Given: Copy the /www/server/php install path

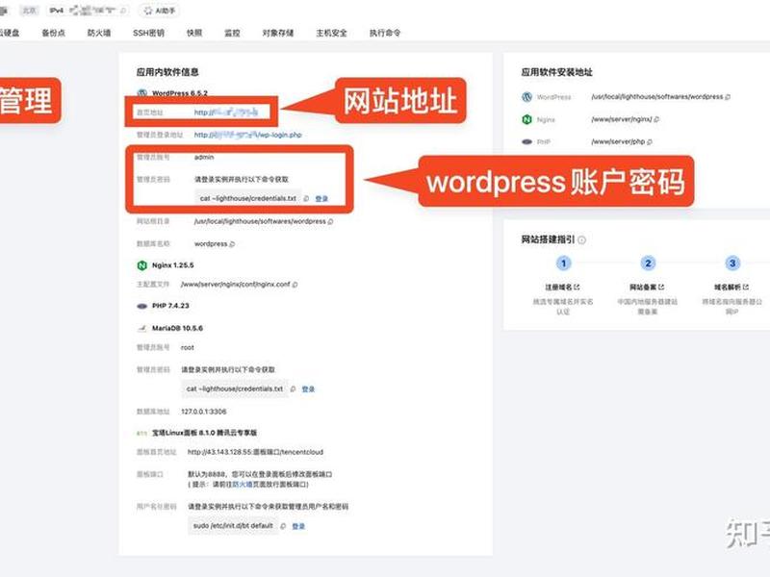Looking at the screenshot, I should (650, 141).
